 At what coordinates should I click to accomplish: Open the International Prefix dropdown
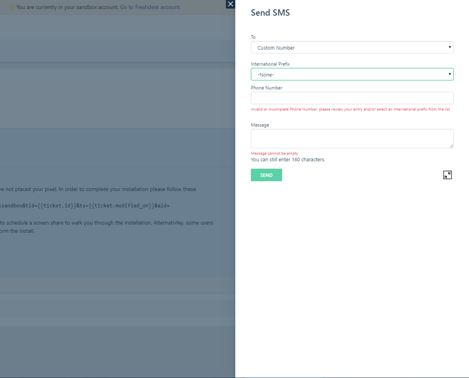click(352, 74)
